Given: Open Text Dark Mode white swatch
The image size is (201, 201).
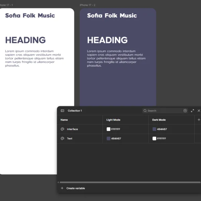Looking at the screenshot, I should [x=154, y=138].
